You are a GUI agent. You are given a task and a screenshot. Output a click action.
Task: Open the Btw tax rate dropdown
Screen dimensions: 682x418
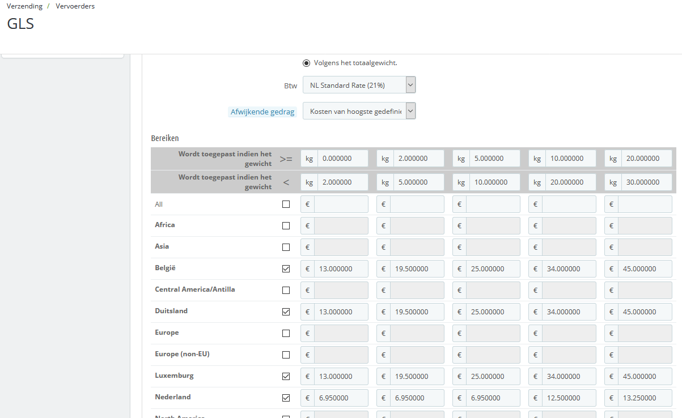(x=359, y=85)
